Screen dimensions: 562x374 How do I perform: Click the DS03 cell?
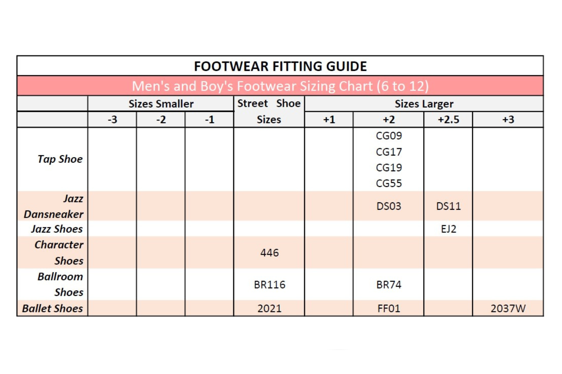(x=389, y=206)
